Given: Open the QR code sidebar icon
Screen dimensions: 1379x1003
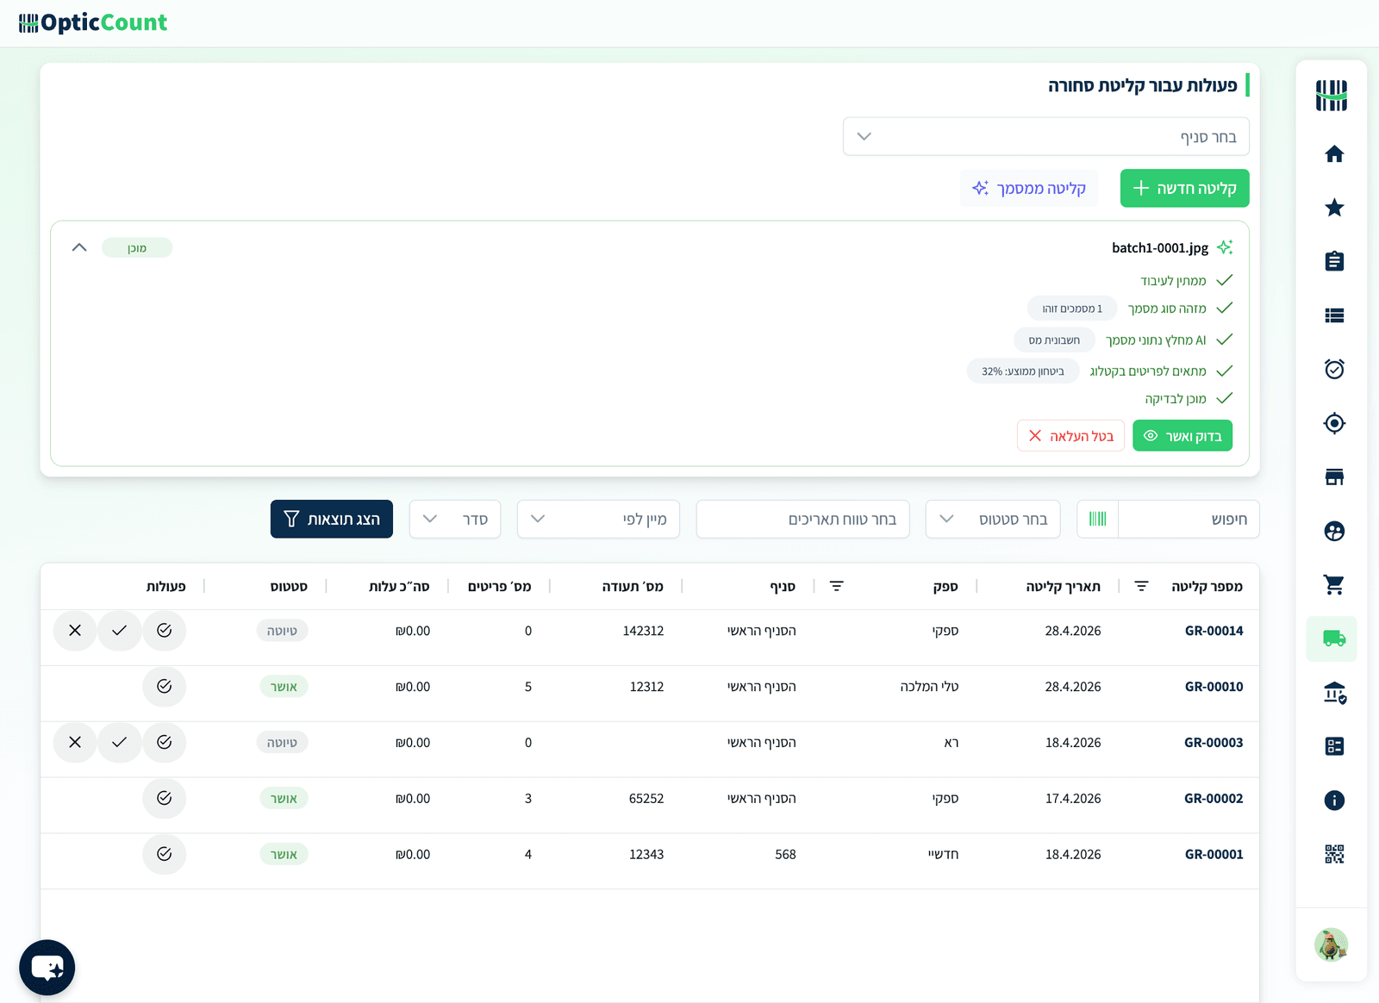Looking at the screenshot, I should point(1334,854).
